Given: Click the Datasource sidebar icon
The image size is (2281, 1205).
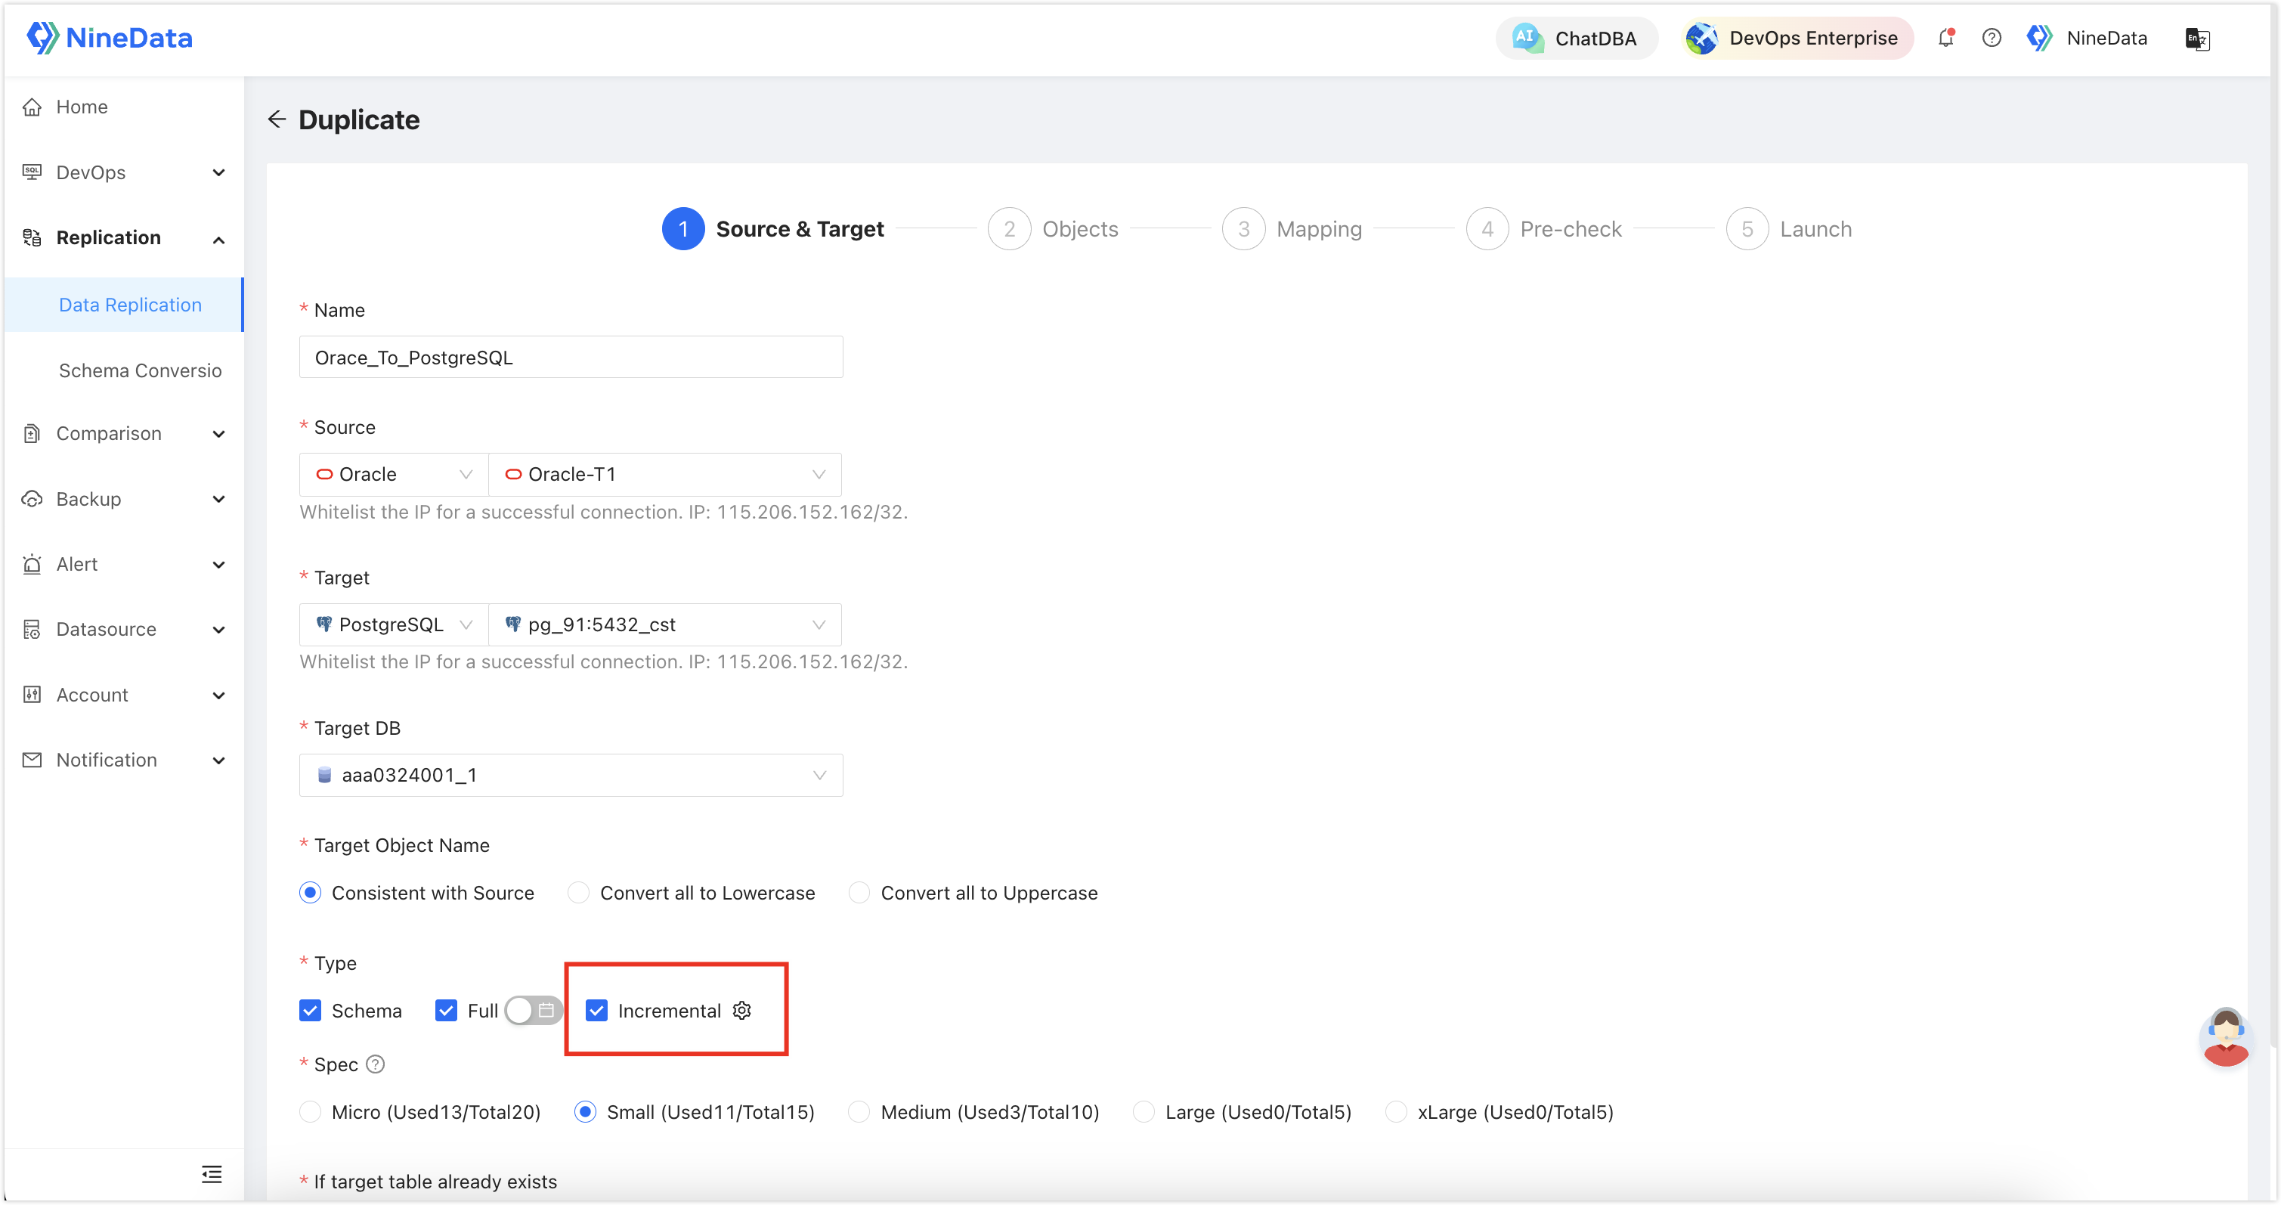Looking at the screenshot, I should (x=32, y=630).
